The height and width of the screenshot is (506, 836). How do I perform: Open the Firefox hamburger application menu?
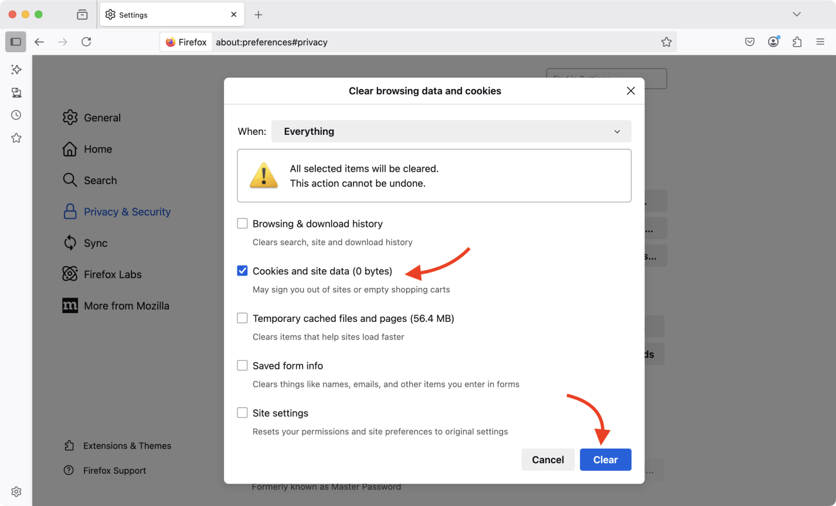pos(820,42)
